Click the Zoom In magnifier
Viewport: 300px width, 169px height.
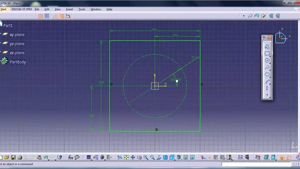pos(146,158)
